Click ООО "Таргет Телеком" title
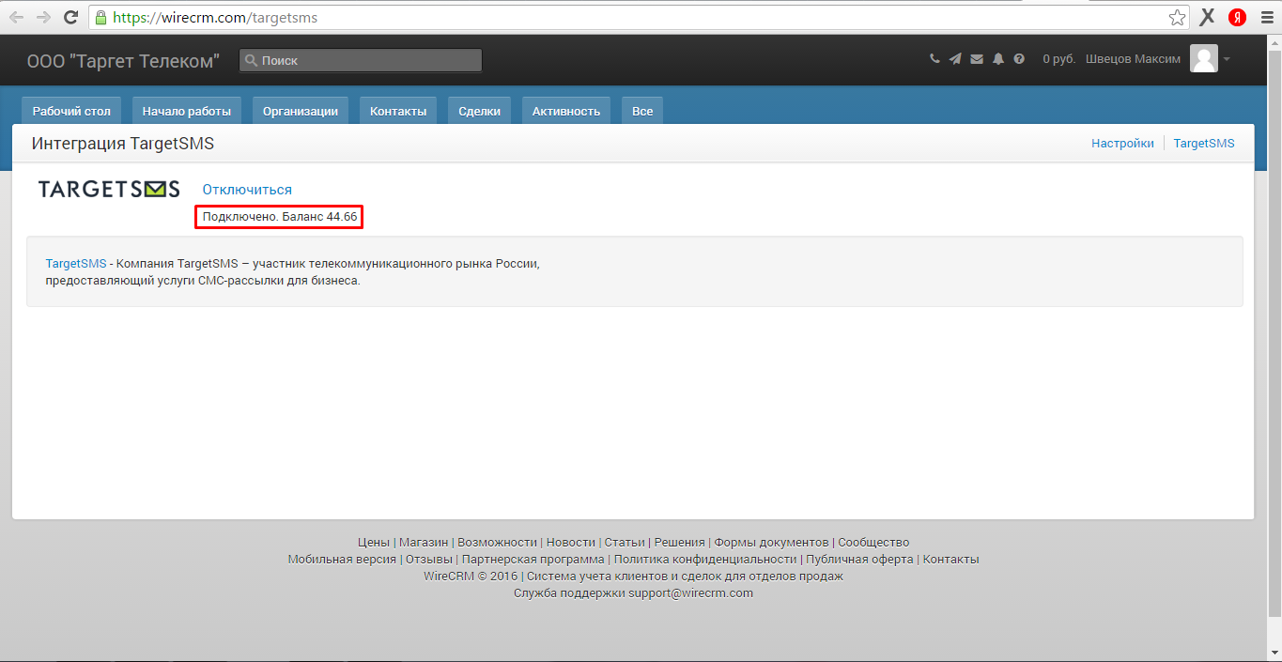1282x662 pixels. [x=123, y=61]
